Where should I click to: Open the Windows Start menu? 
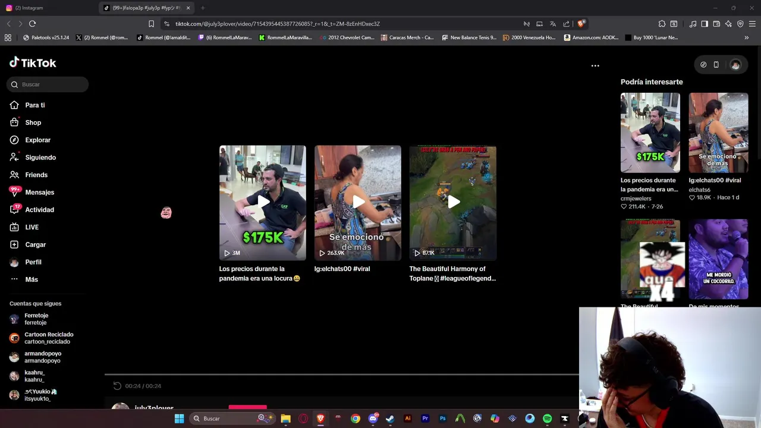(x=179, y=418)
